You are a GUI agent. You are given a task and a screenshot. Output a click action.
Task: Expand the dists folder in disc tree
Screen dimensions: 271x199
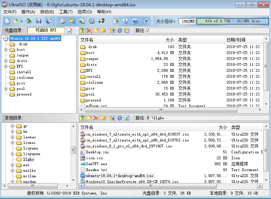click(6, 61)
